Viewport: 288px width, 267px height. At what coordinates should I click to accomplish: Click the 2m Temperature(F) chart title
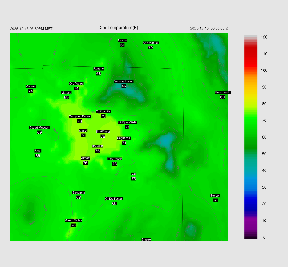[x=119, y=28]
